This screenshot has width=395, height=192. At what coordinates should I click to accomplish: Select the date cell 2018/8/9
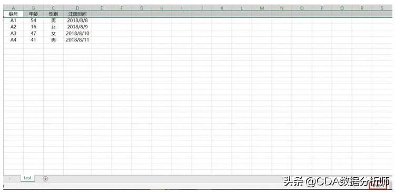[77, 27]
